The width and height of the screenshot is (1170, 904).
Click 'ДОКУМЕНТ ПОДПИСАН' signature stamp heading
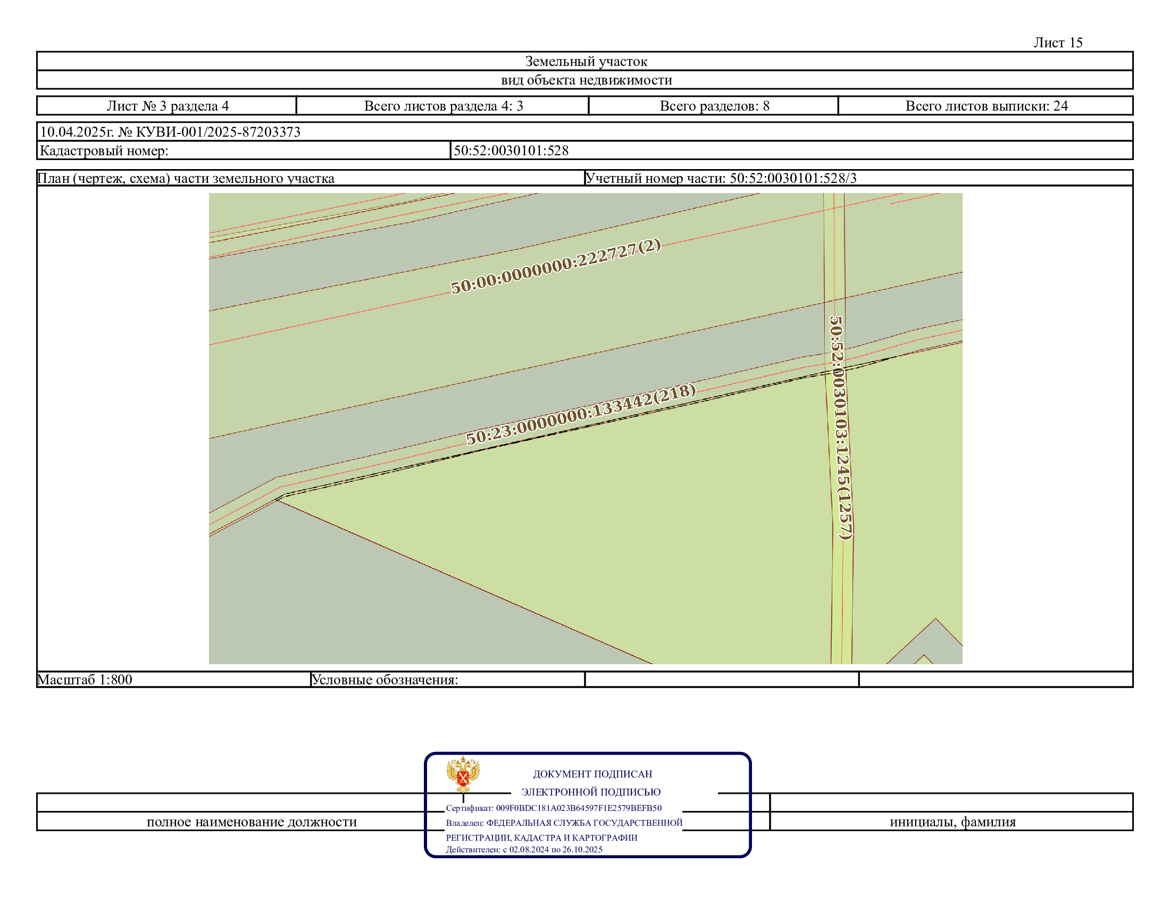click(592, 774)
